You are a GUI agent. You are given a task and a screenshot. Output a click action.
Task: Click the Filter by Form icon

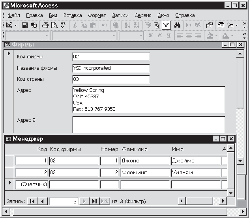[x=157, y=25]
